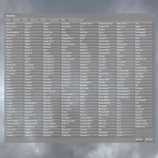Screen dimensions: 158x158
Task: Choose the Small Lamp prop
Action: [x=33, y=68]
